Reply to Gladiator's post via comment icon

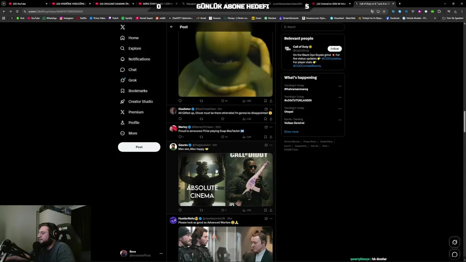[x=180, y=119]
